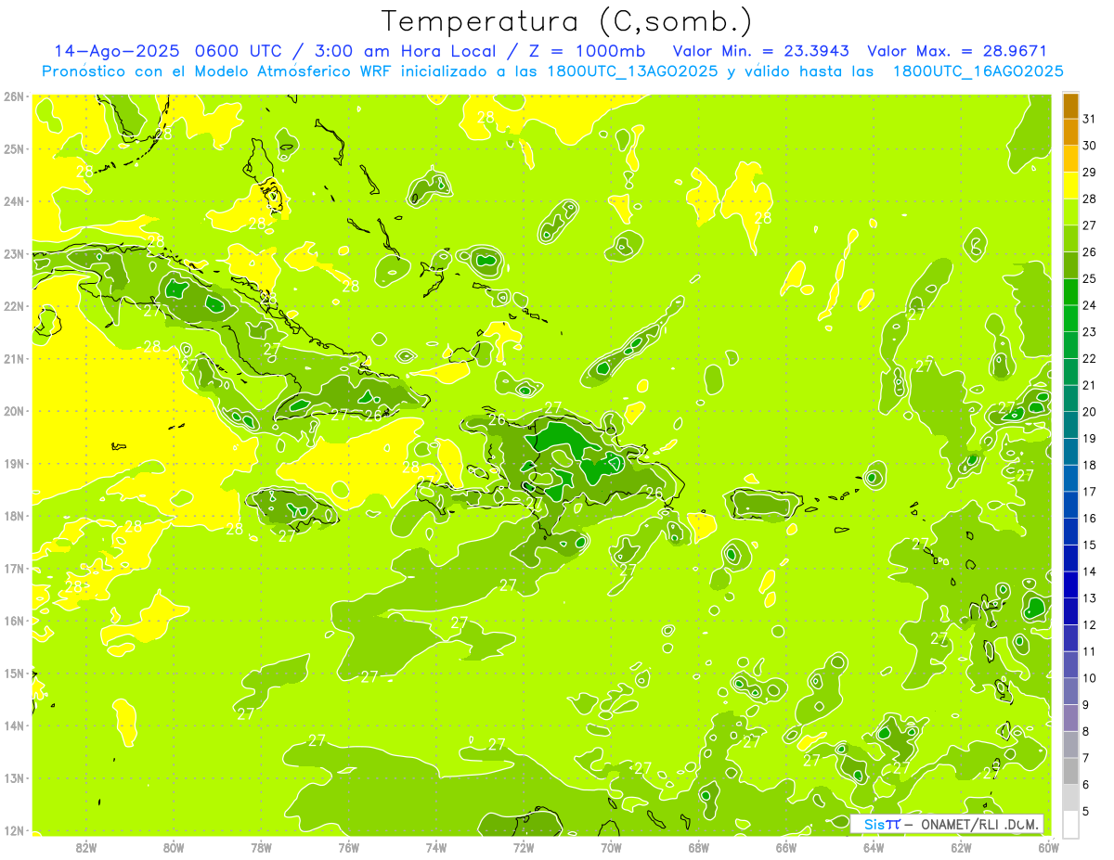
Task: Click the '70W' longitude label
Action: (611, 847)
